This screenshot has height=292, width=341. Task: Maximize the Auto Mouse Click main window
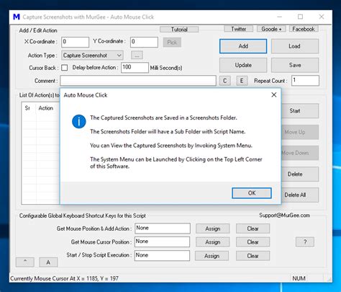pos(300,17)
